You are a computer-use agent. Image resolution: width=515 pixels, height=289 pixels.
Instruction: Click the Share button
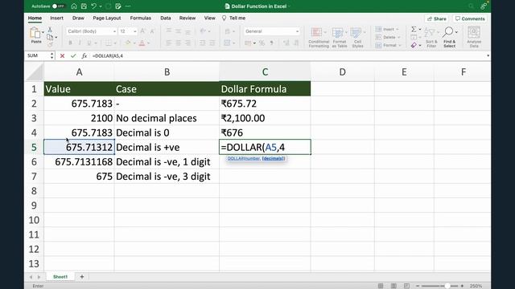coord(437,18)
